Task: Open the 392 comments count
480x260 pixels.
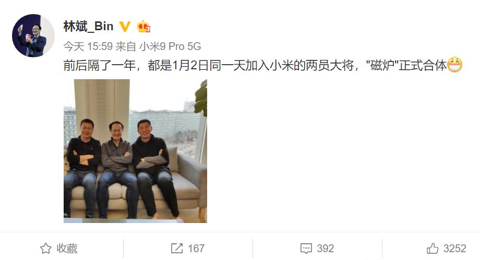Action: [x=326, y=249]
